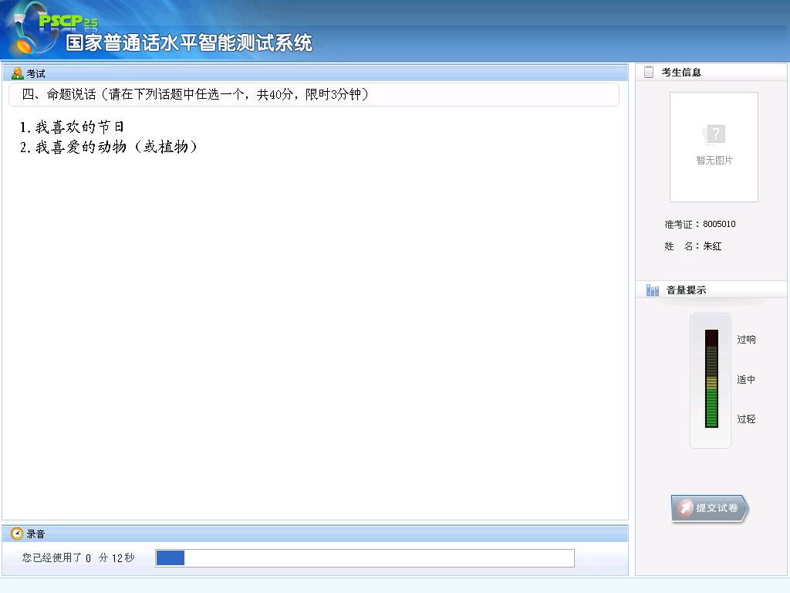Image resolution: width=790 pixels, height=593 pixels.
Task: Click the question mark placeholder image icon
Action: click(x=714, y=135)
